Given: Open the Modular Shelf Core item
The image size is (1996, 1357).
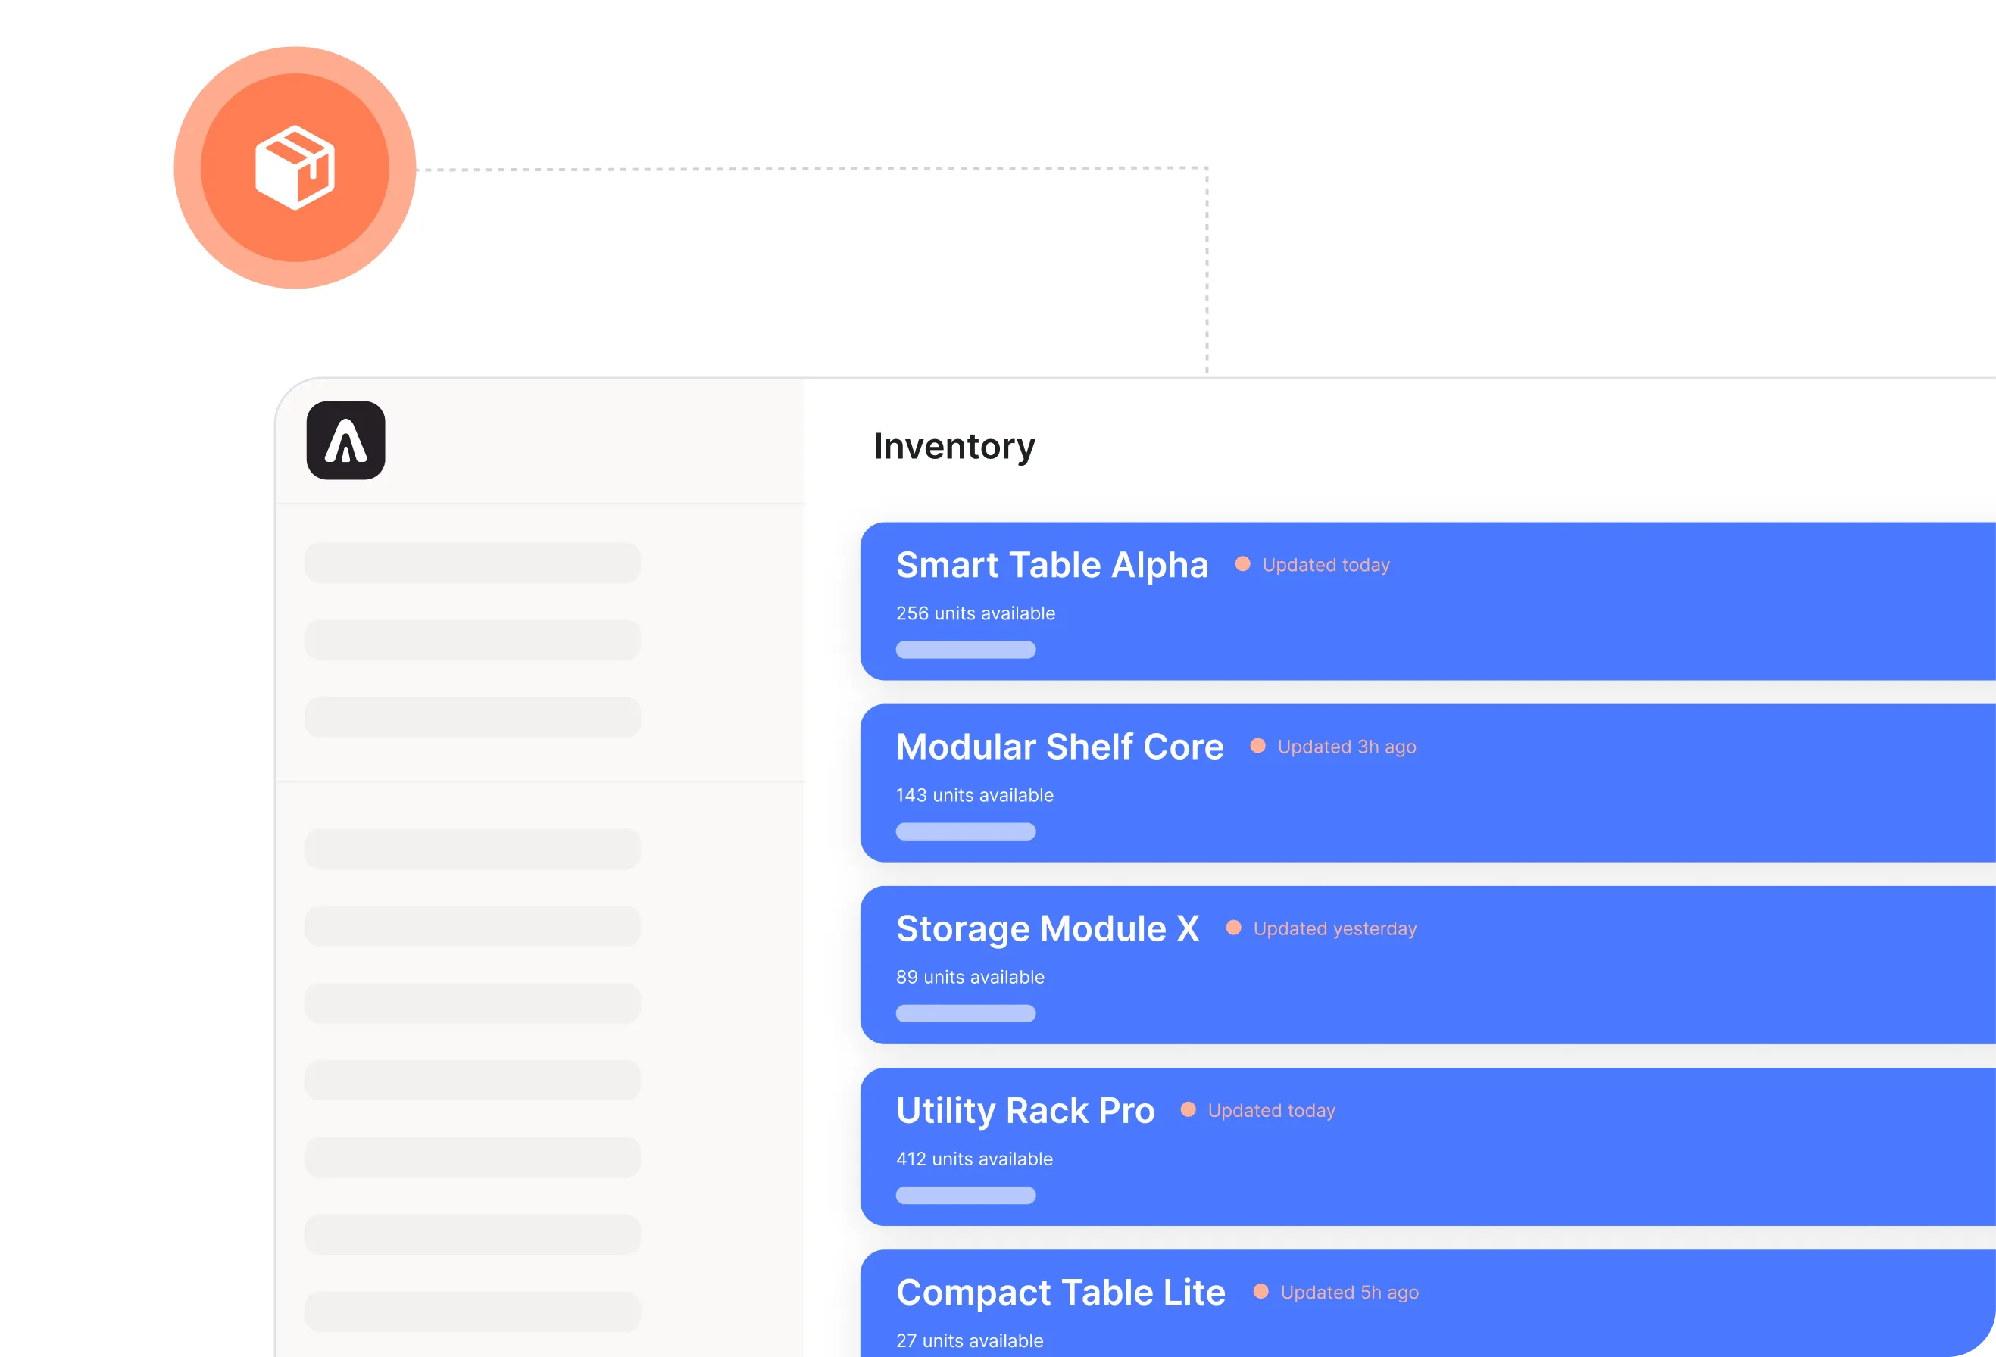Looking at the screenshot, I should [x=1059, y=747].
